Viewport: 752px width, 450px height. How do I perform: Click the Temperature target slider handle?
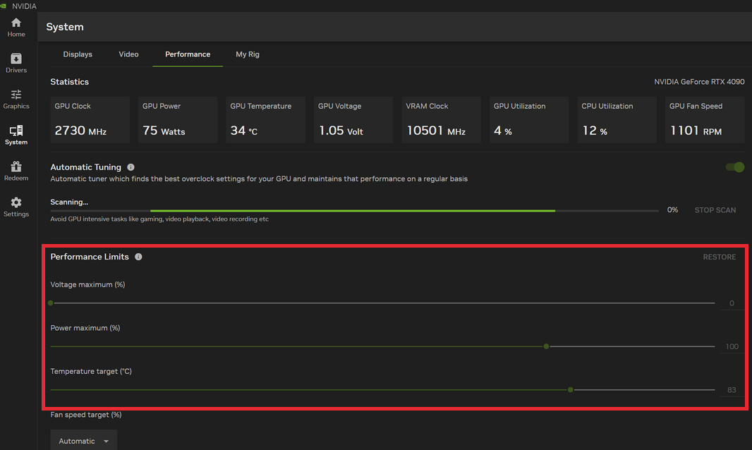(570, 389)
